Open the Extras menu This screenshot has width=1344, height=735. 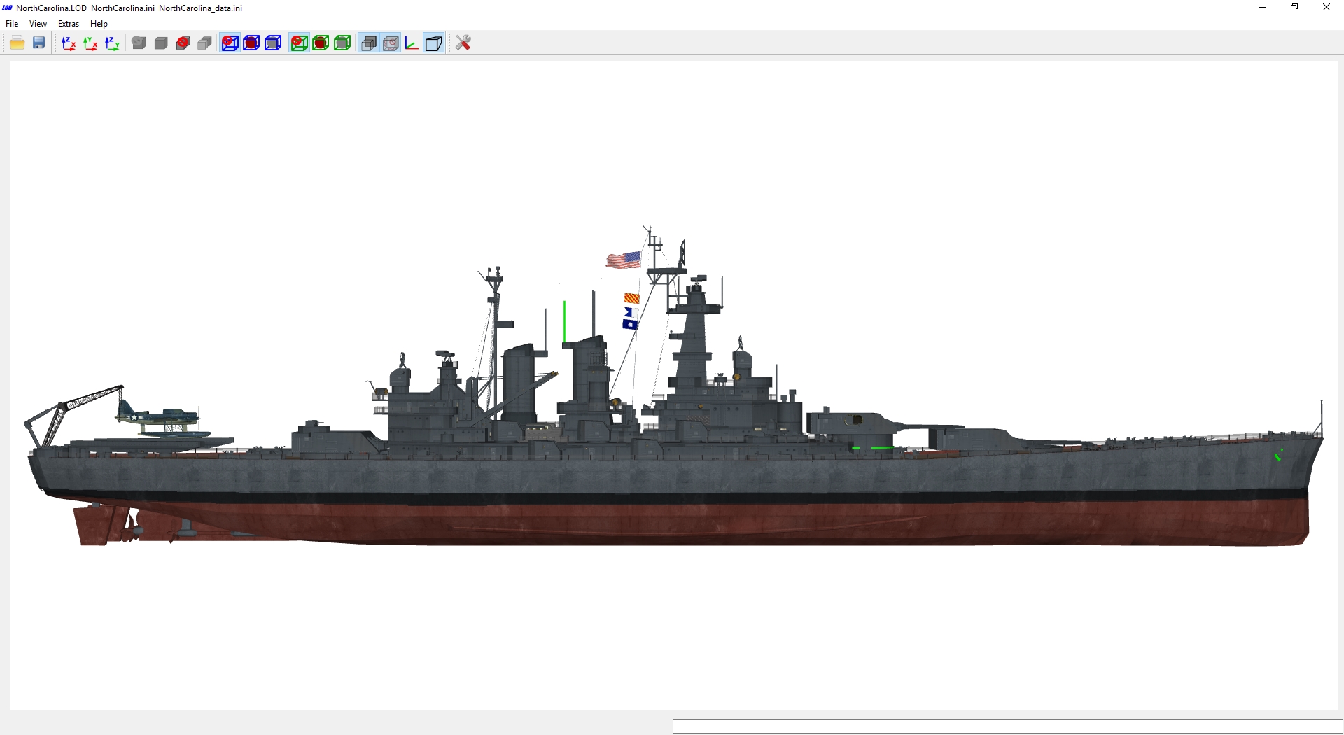(x=69, y=24)
